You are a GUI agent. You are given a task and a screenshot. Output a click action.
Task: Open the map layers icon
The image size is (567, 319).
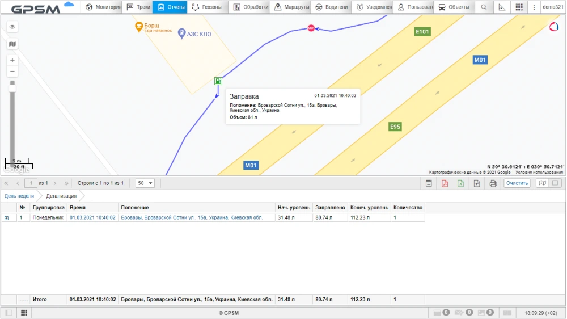[x=12, y=44]
